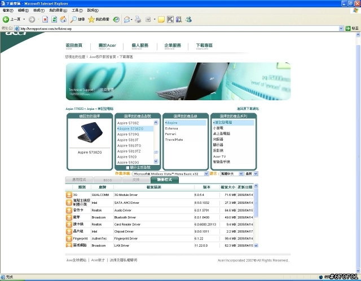361x281 pixels.
Task: Download the Bluetooth Driver via orange icon
Action: click(x=69, y=217)
